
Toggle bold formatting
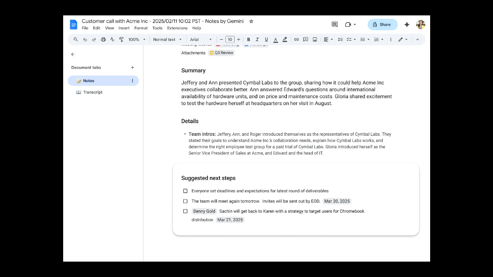248,39
